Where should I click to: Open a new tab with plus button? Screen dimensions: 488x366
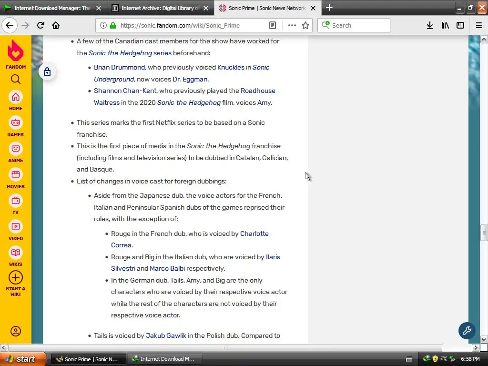[x=329, y=8]
